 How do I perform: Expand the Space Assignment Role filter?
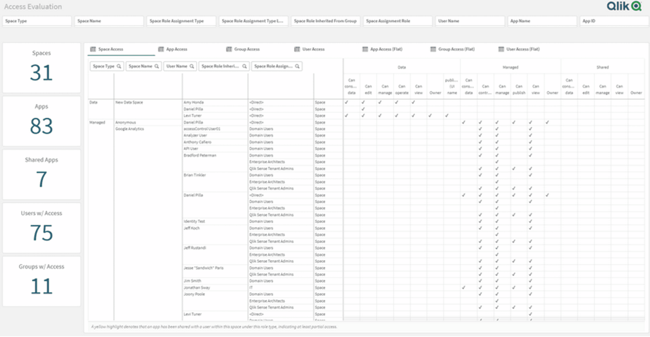[x=398, y=21]
